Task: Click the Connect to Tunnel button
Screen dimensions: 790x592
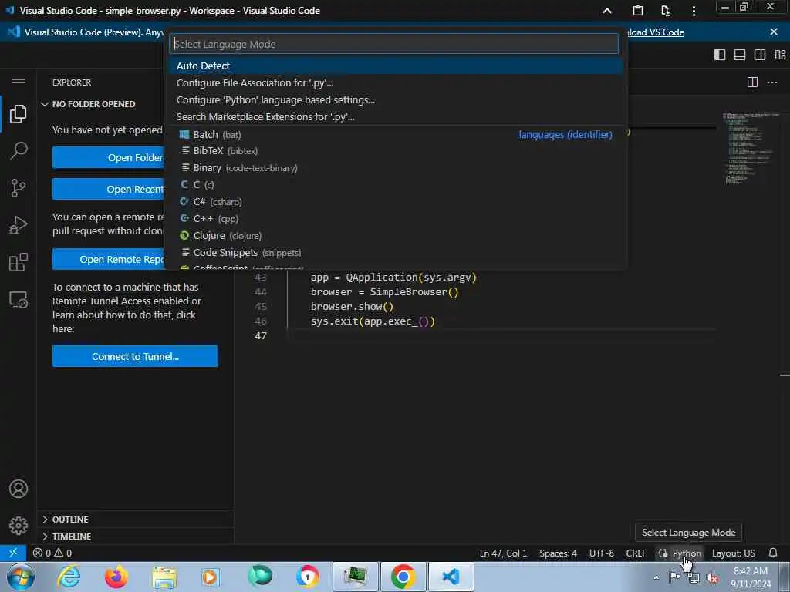Action: click(135, 356)
